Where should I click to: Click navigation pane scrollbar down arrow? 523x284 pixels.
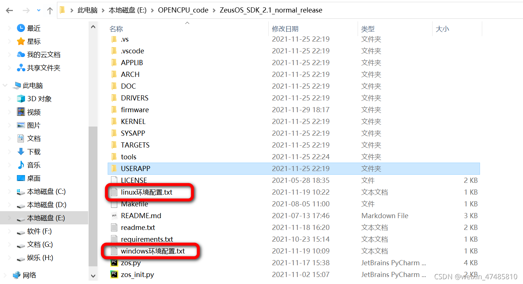click(x=93, y=275)
